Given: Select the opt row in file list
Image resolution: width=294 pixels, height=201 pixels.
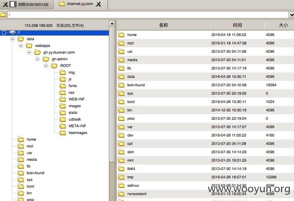Looking at the screenshot, I should tap(205, 144).
